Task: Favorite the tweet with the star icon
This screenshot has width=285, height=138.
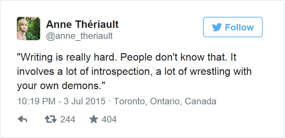Action: 94,120
